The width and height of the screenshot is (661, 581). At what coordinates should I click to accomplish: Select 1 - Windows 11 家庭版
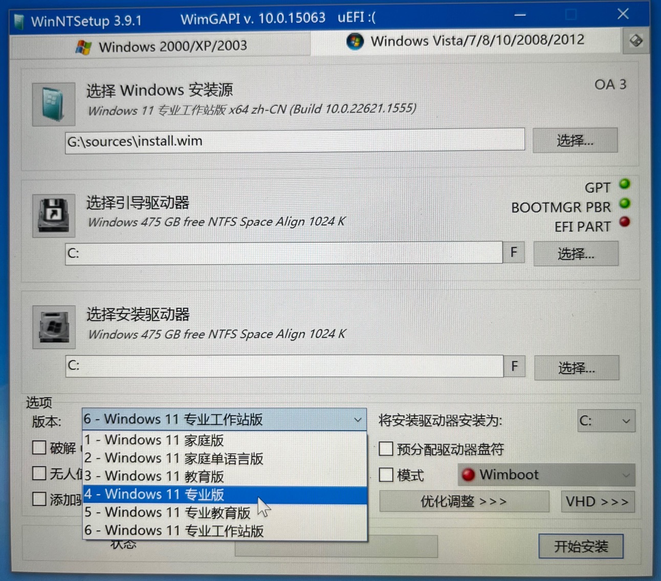click(225, 440)
